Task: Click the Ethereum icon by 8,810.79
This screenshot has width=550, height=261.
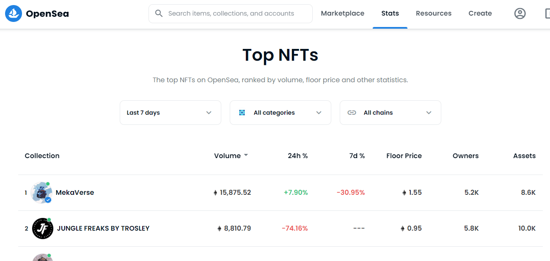Action: (x=219, y=229)
